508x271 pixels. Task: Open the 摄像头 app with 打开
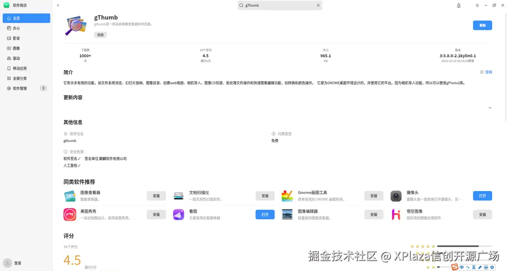point(483,196)
